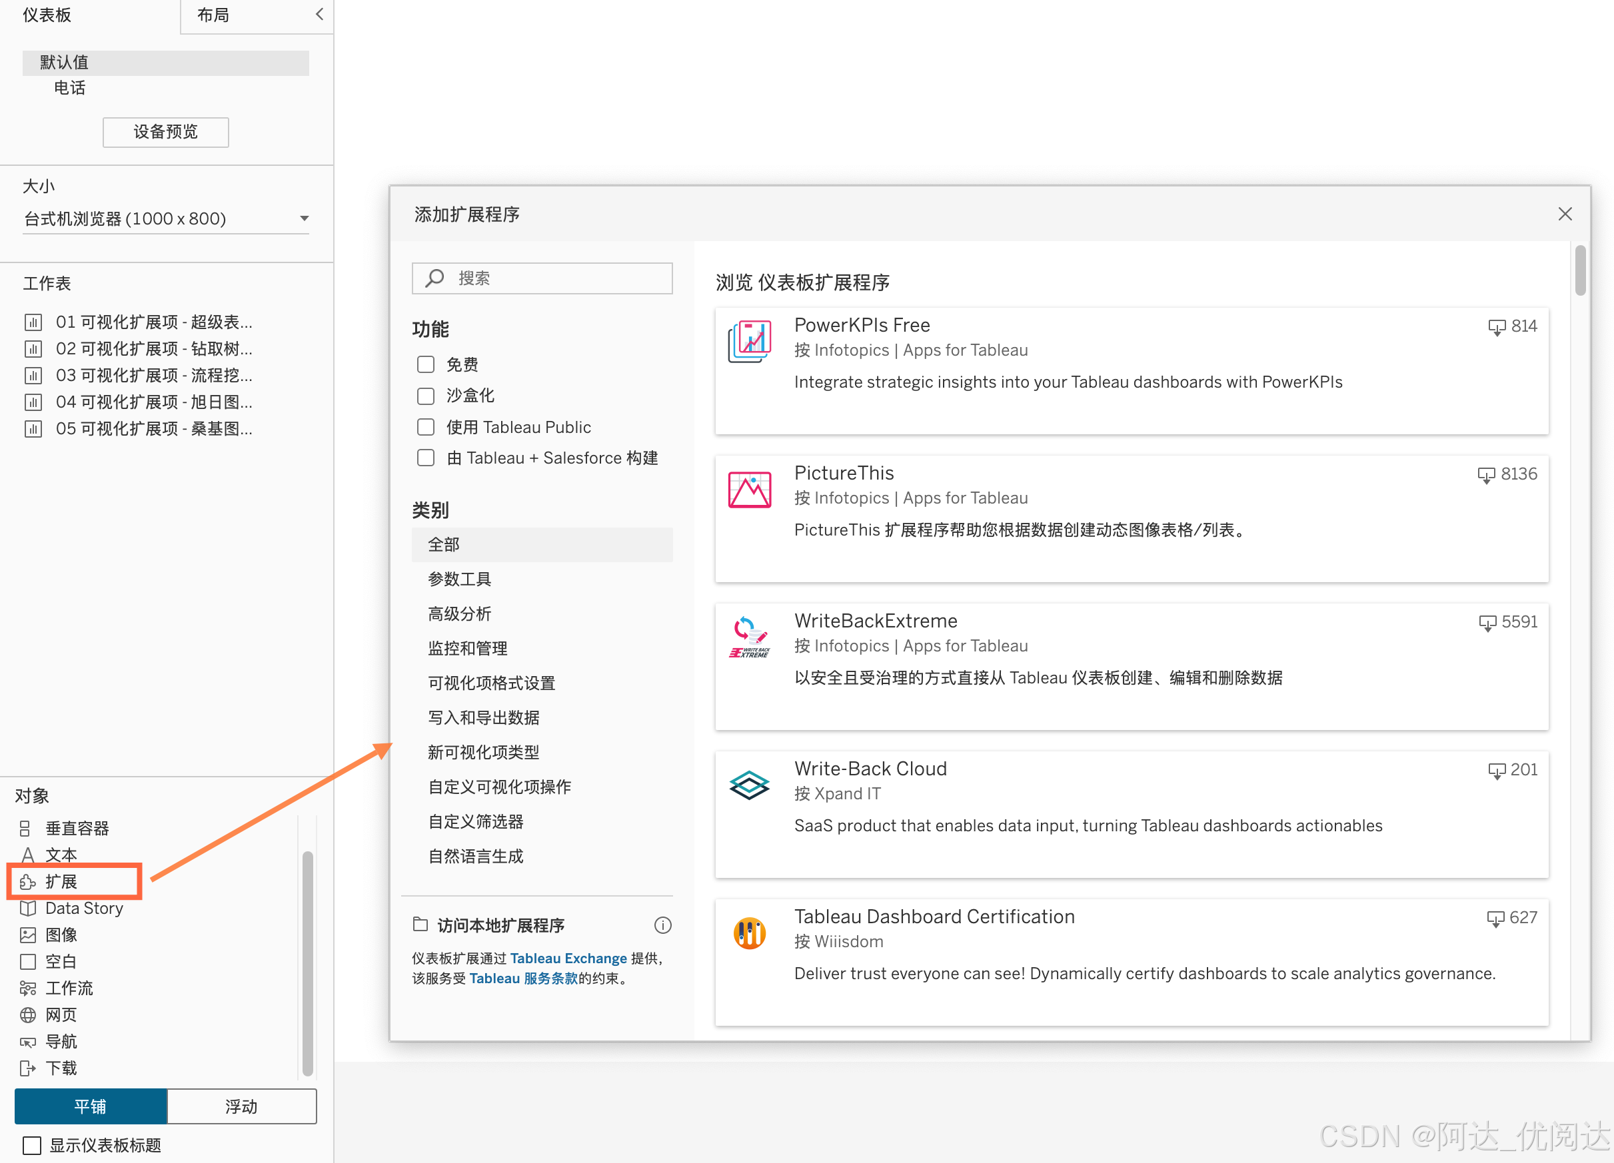Click the WriteBackExtreme extension icon

[748, 637]
